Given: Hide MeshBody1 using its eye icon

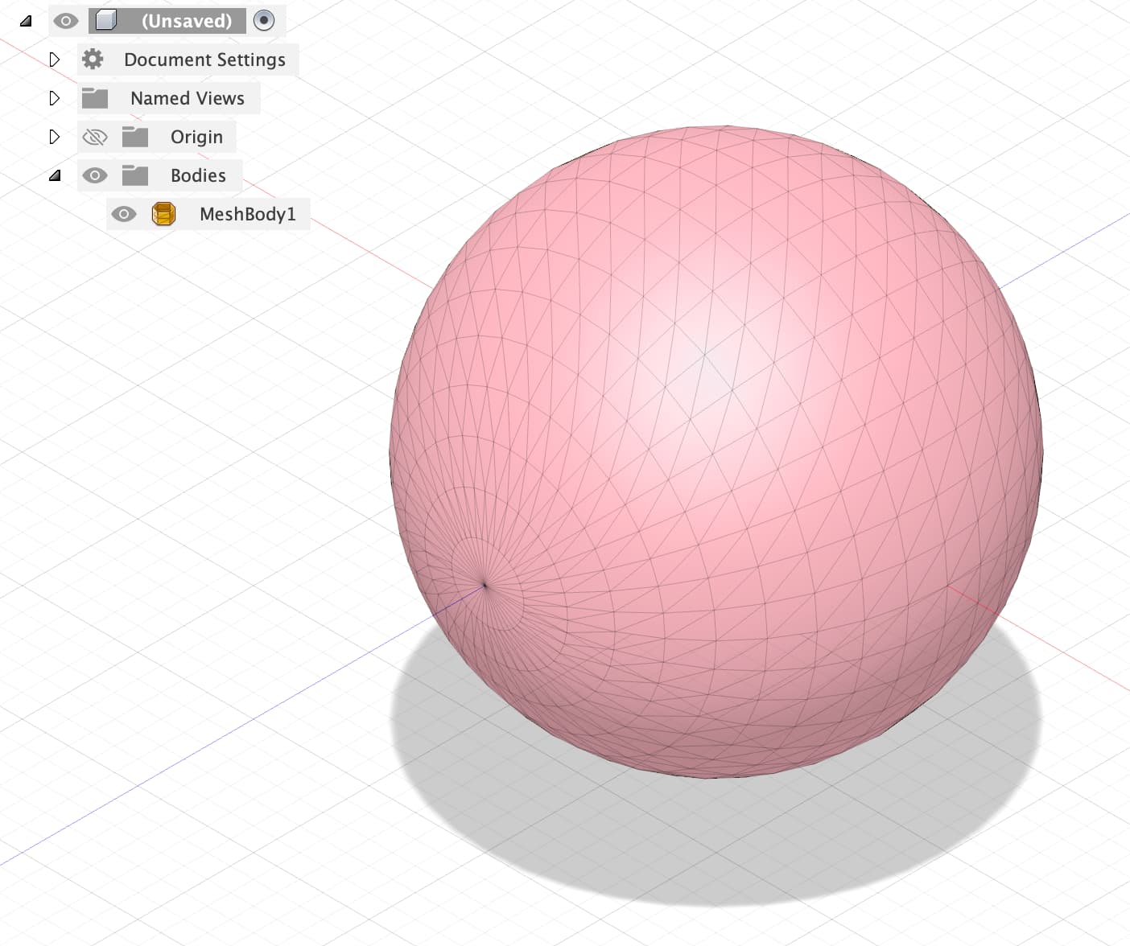Looking at the screenshot, I should [x=124, y=214].
